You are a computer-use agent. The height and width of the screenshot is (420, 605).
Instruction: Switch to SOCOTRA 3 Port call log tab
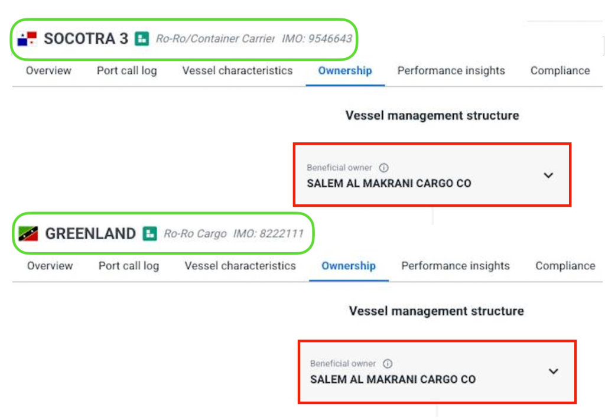click(127, 71)
